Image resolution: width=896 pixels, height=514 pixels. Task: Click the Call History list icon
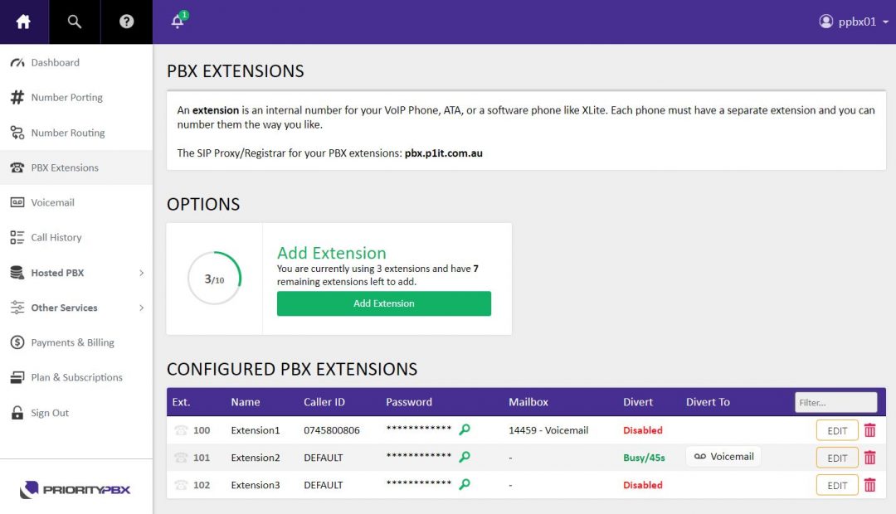(x=17, y=237)
